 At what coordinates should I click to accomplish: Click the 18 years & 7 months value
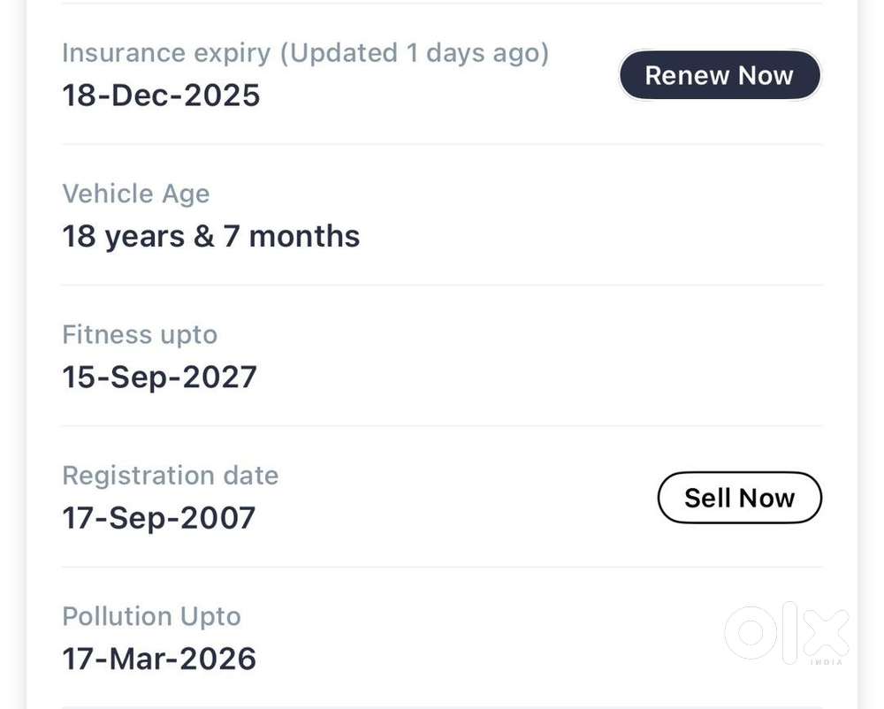210,236
